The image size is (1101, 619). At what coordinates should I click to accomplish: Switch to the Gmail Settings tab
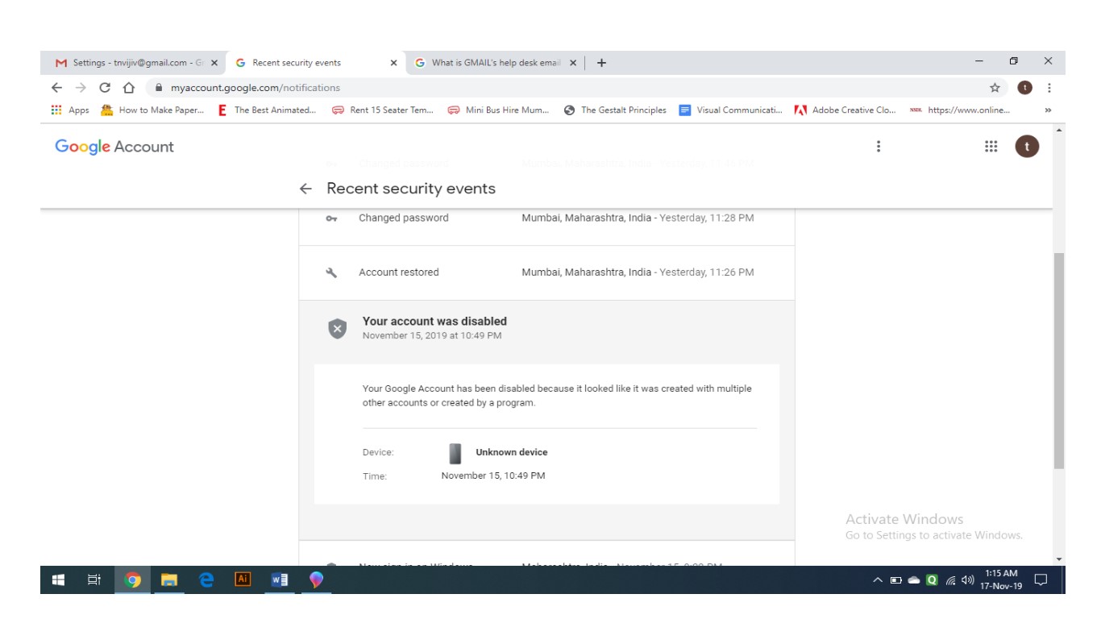[134, 63]
